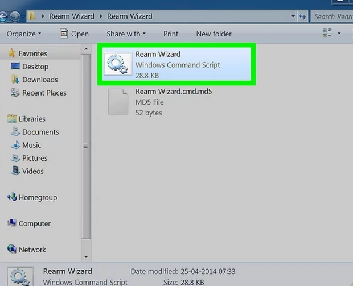This screenshot has height=286, width=353.
Task: Click navigation pane scroll down arrow
Action: coord(86,257)
